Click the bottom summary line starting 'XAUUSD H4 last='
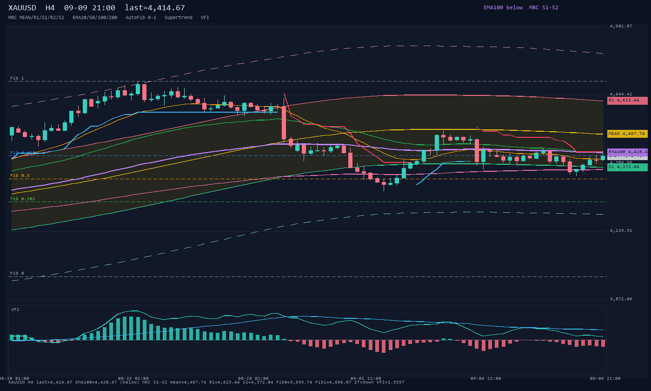Viewport: 651px width, 391px height. (206, 382)
